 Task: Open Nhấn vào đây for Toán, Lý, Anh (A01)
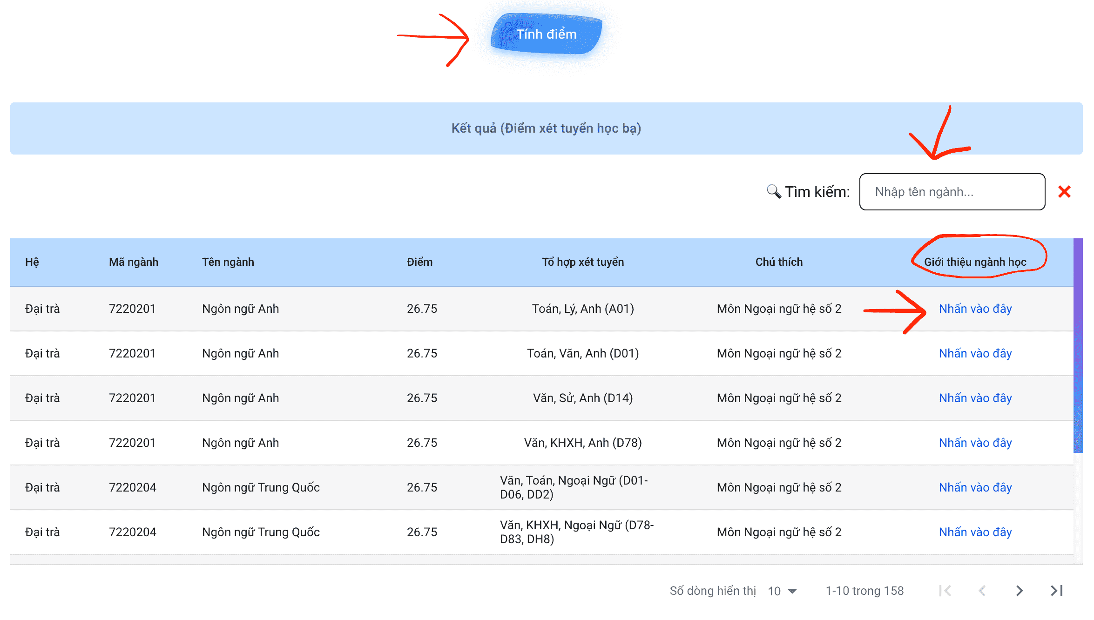[975, 309]
